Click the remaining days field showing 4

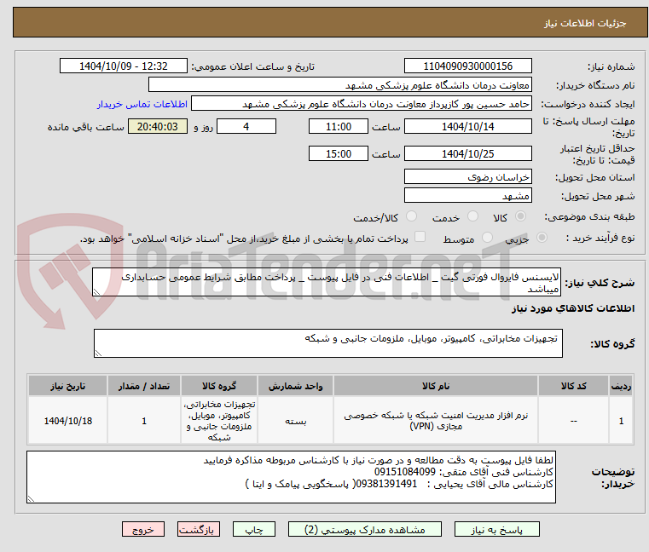pyautogui.click(x=246, y=127)
